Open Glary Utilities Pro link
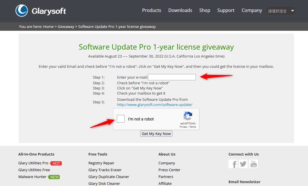Viewport: 308px width, 186px height. tap(33, 163)
